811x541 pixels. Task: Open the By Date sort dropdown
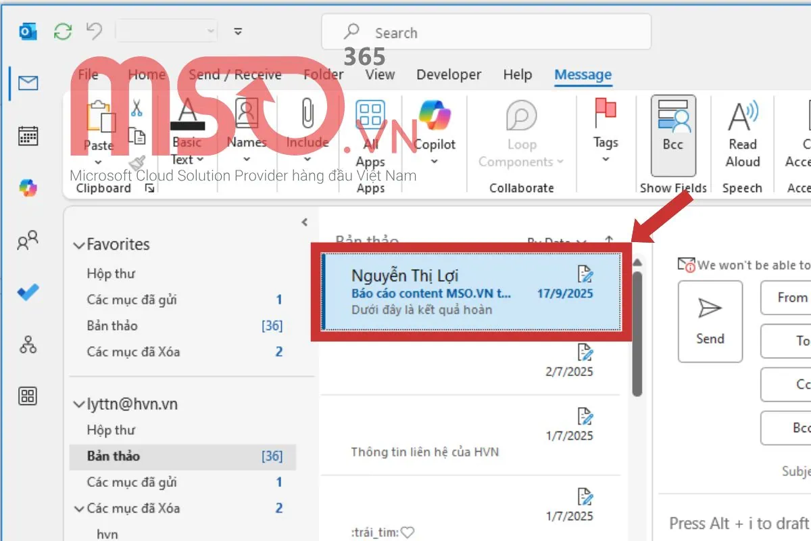(x=558, y=241)
